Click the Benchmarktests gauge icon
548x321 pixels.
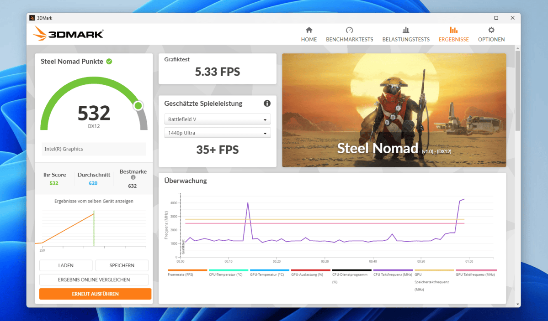tap(350, 30)
